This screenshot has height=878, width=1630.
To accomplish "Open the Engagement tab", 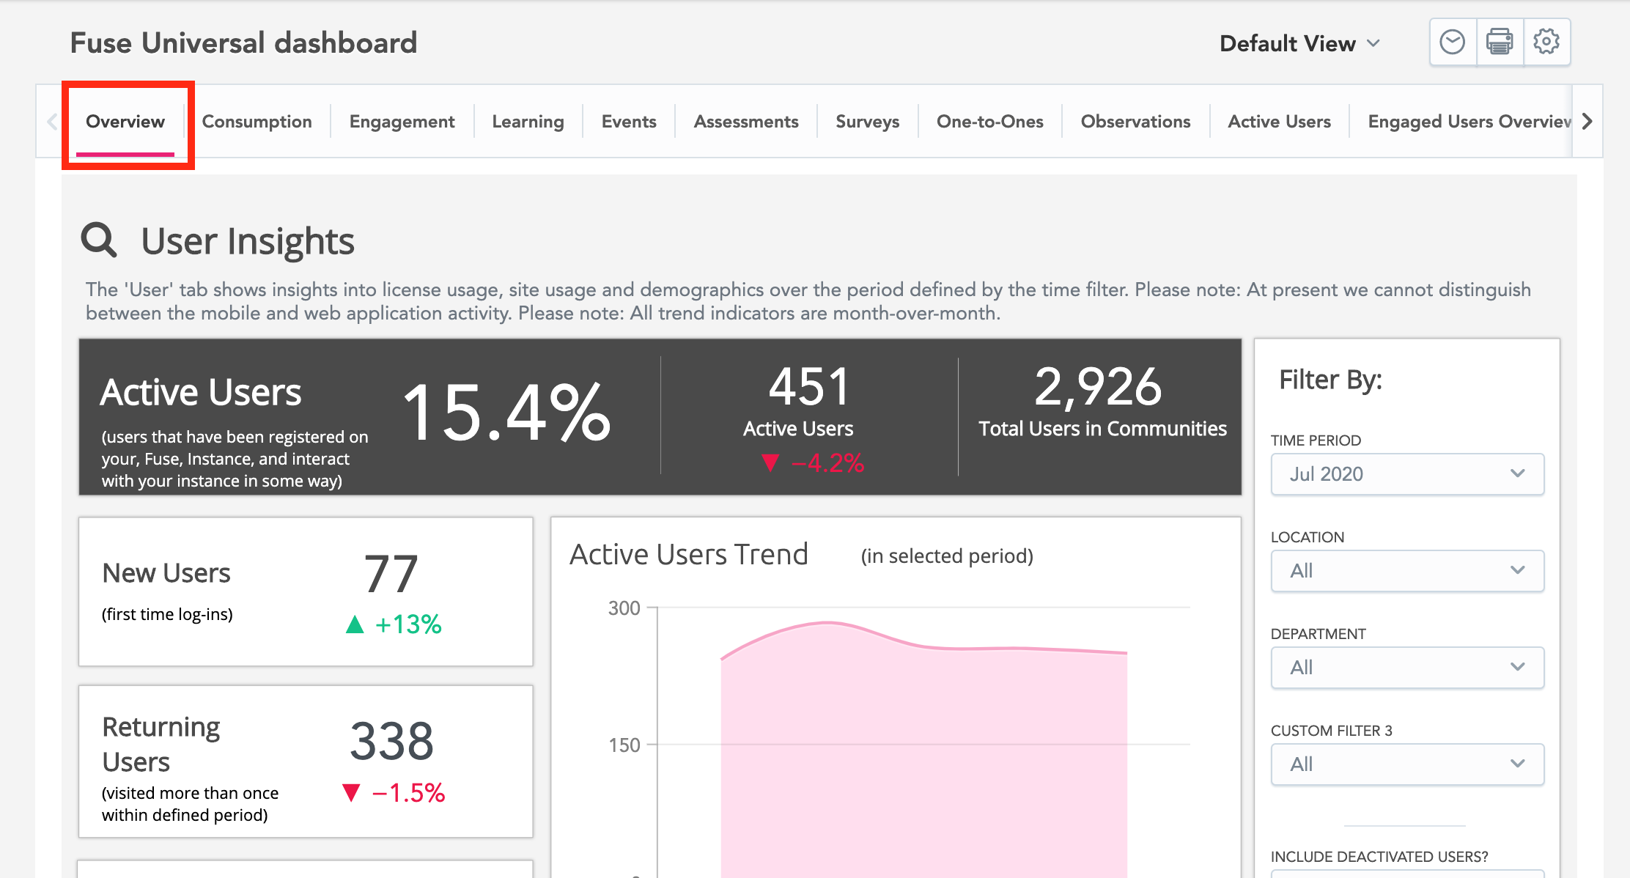I will [402, 122].
